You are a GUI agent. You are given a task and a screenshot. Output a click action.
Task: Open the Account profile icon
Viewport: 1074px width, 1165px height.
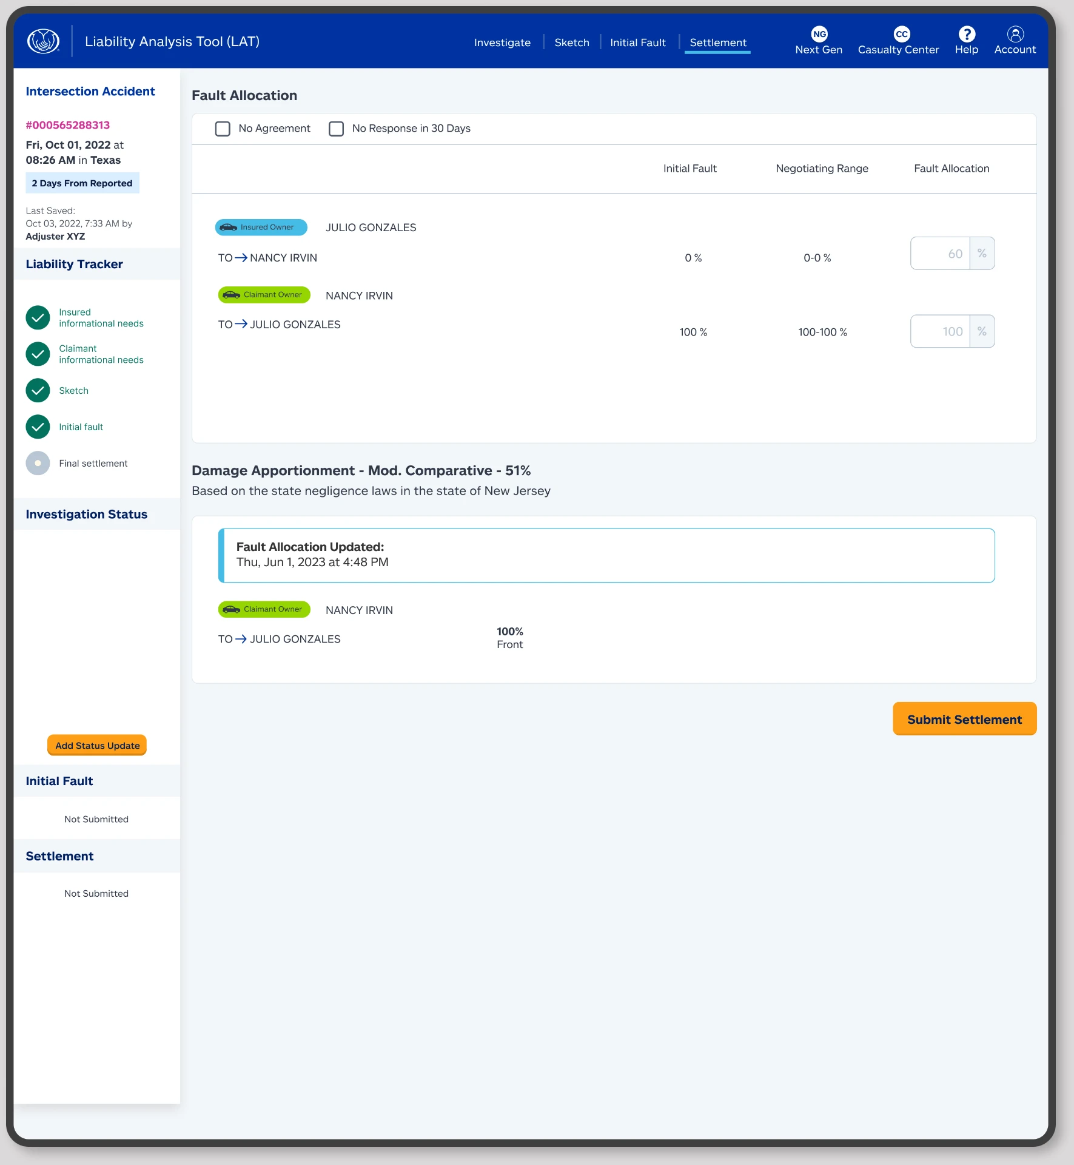[x=1015, y=34]
